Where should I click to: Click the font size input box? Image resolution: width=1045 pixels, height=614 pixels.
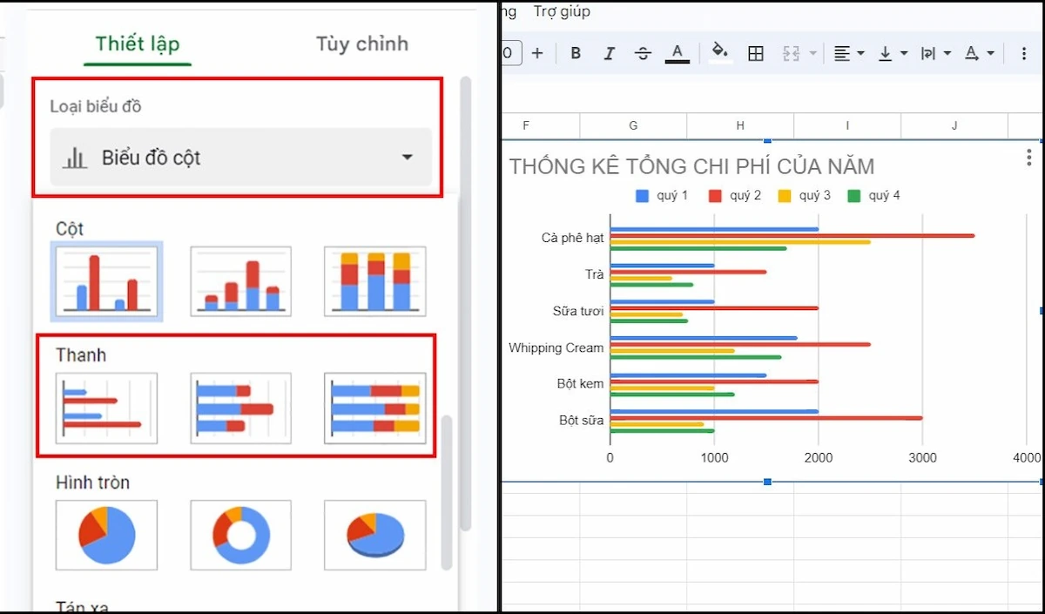click(512, 53)
